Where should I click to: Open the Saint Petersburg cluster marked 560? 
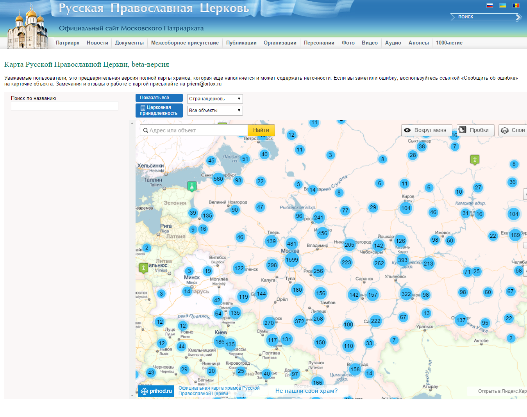point(218,179)
